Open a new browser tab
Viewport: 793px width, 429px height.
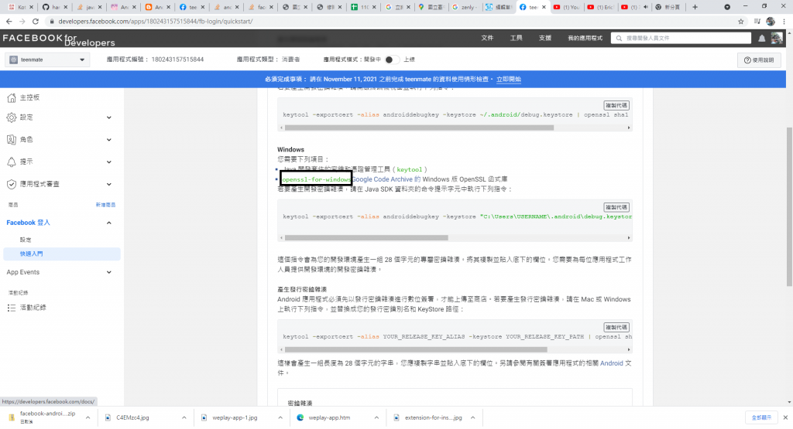point(695,7)
